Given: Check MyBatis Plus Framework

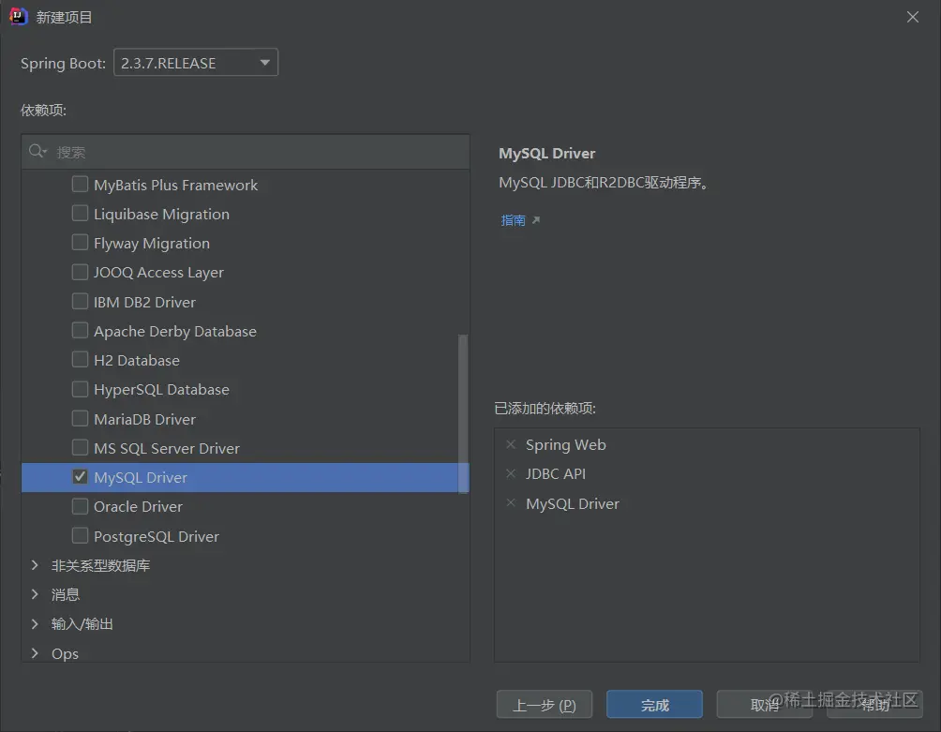Looking at the screenshot, I should pos(80,185).
